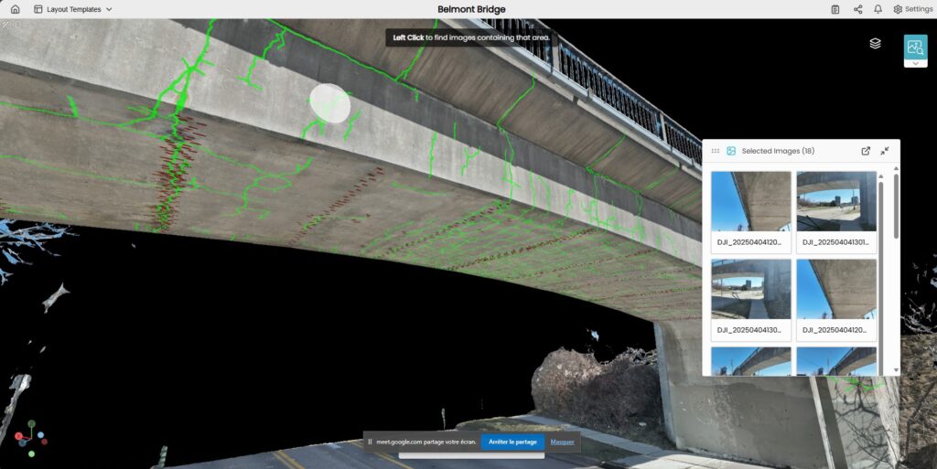The height and width of the screenshot is (469, 937).
Task: Click the 3D axis orientation gizmo
Action: point(31,438)
